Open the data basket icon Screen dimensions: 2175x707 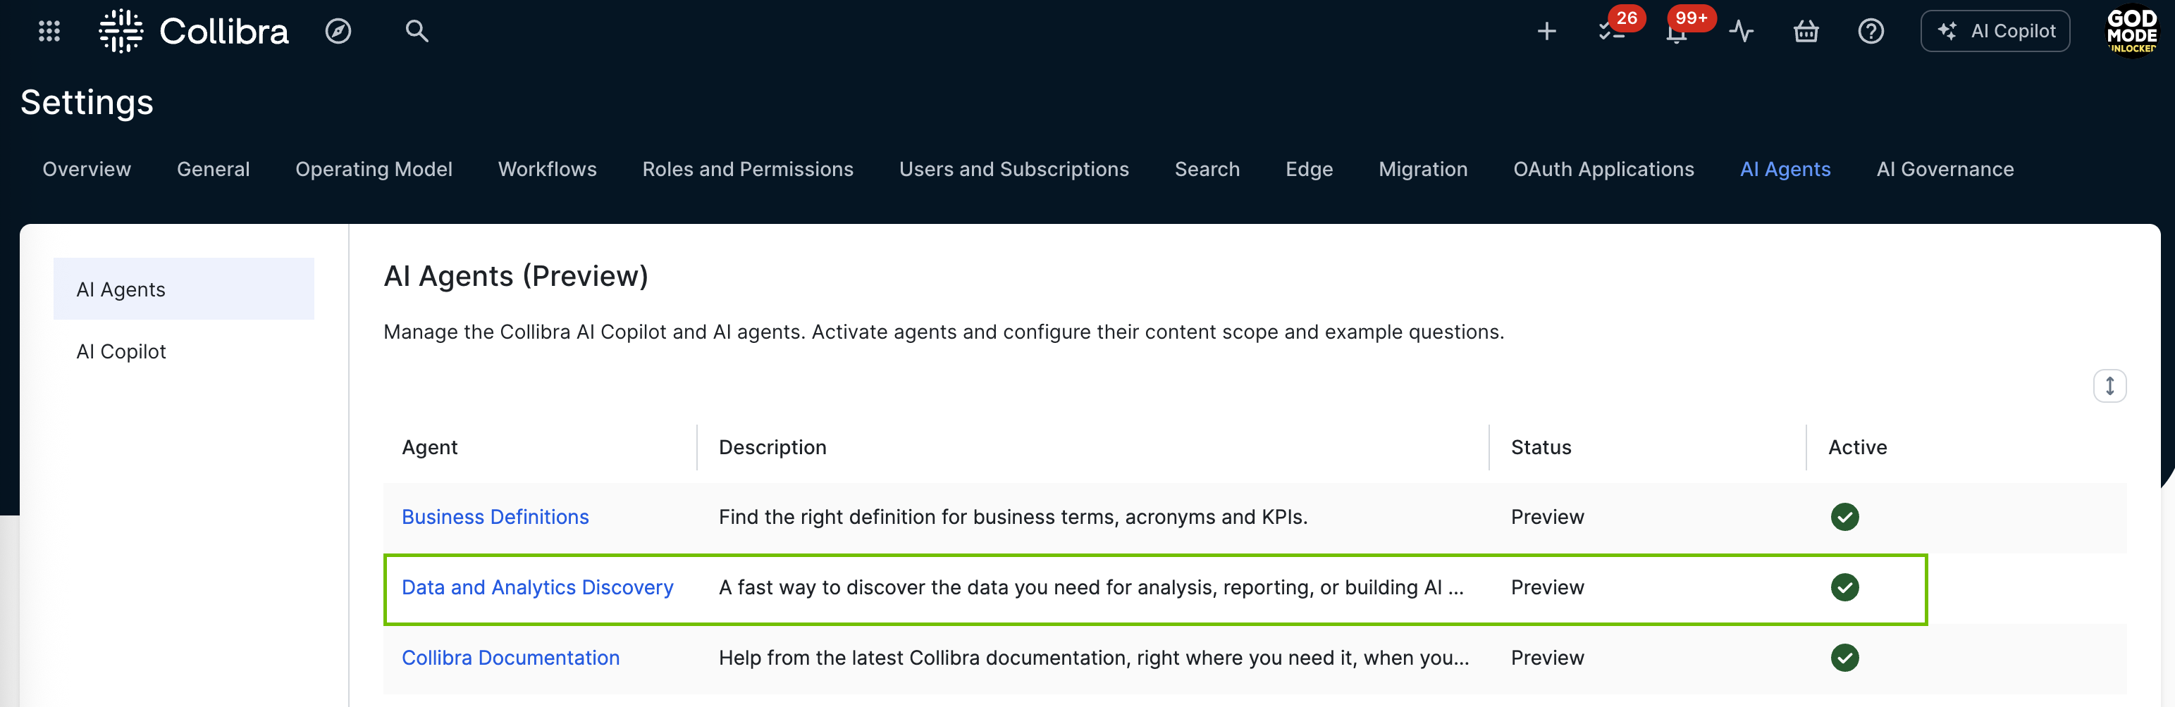click(1806, 31)
